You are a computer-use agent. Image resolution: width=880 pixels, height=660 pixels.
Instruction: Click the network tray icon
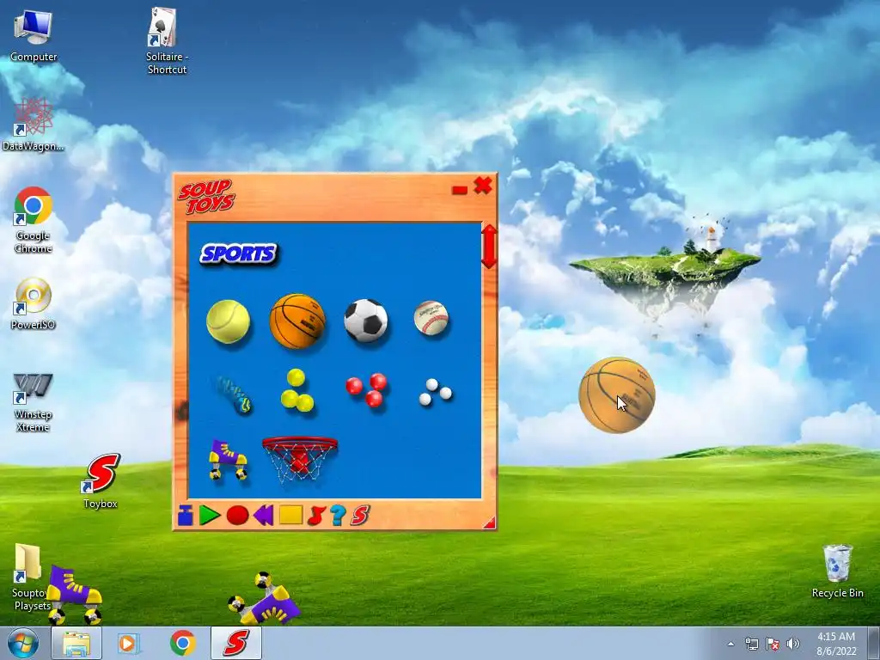(751, 644)
